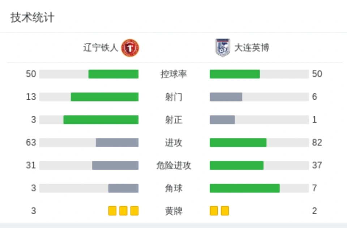Click the third yellow card next to 黄牌 label

[x=134, y=211]
